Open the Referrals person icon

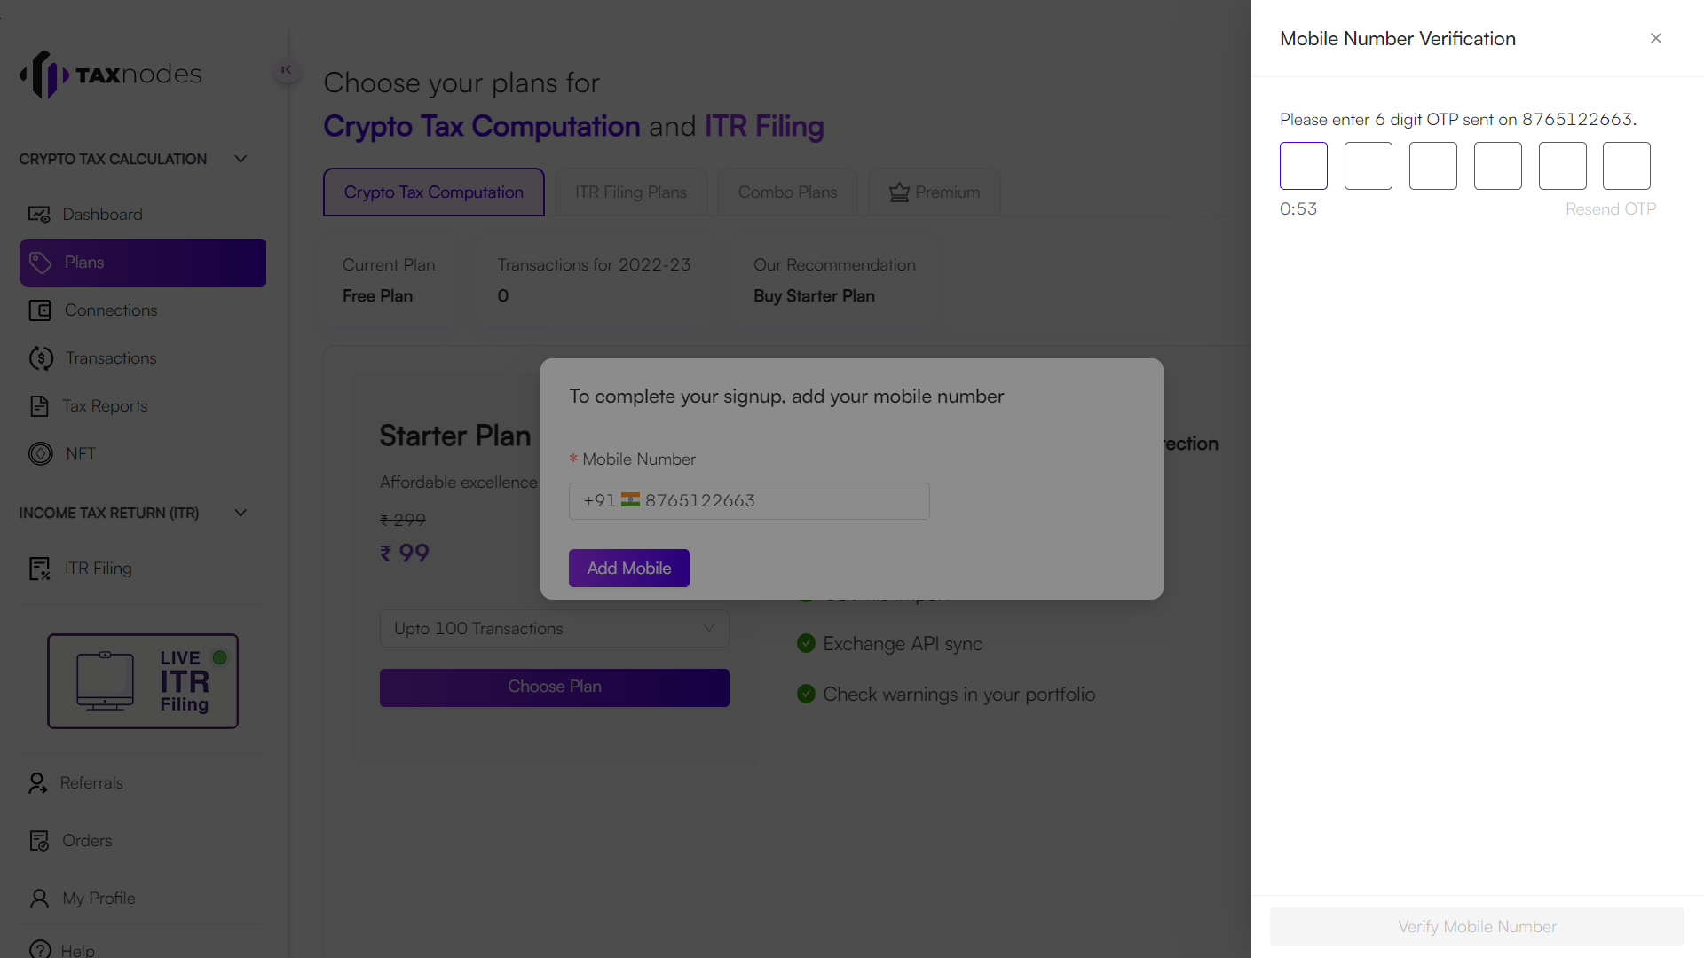coord(37,783)
